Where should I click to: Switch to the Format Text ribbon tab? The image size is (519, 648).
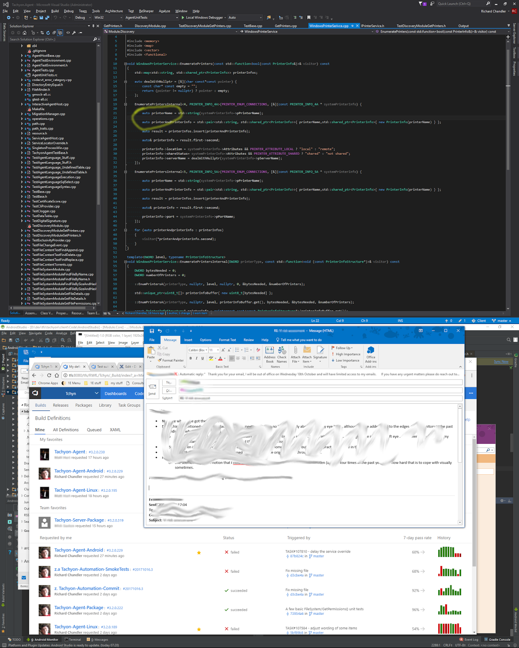tap(227, 340)
